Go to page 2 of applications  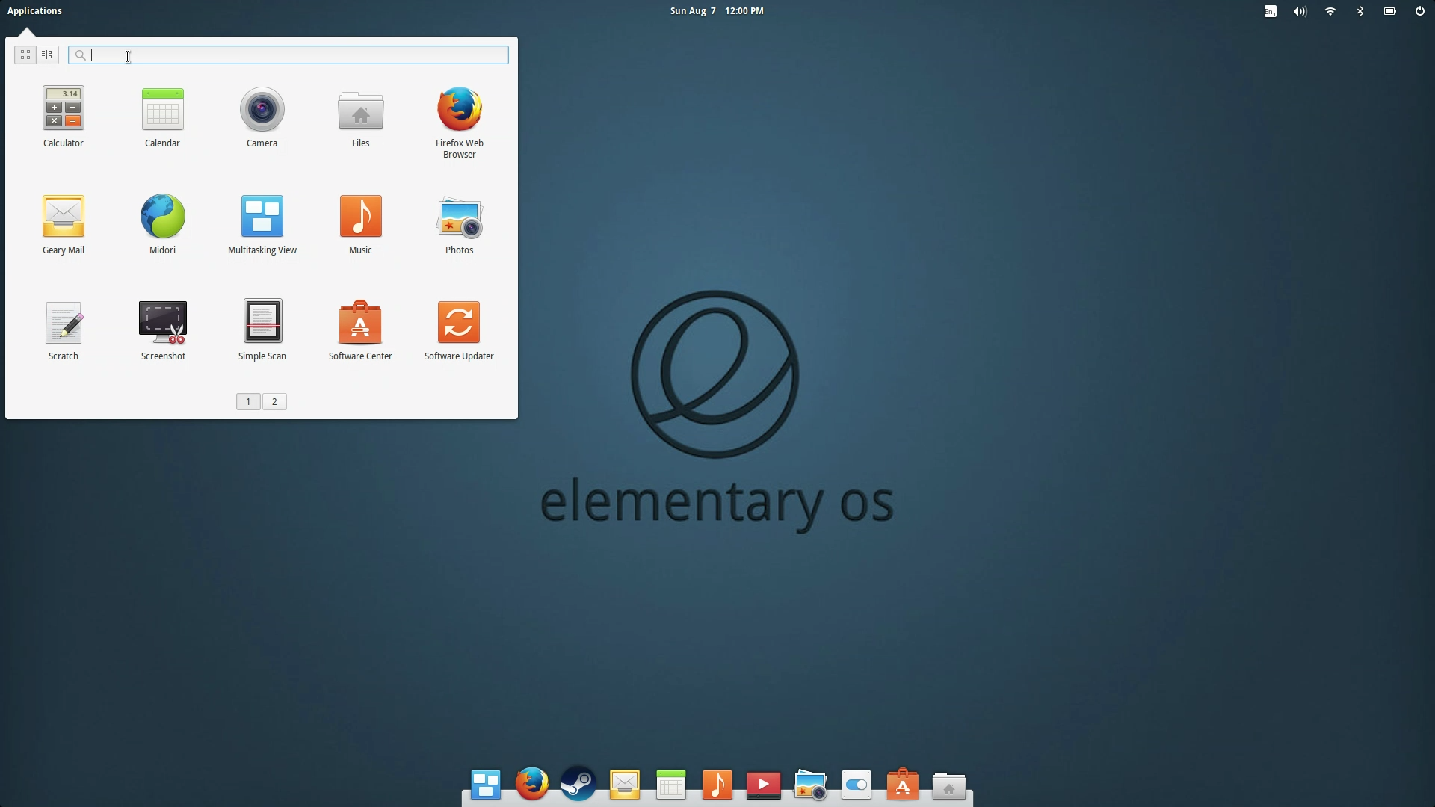point(274,402)
